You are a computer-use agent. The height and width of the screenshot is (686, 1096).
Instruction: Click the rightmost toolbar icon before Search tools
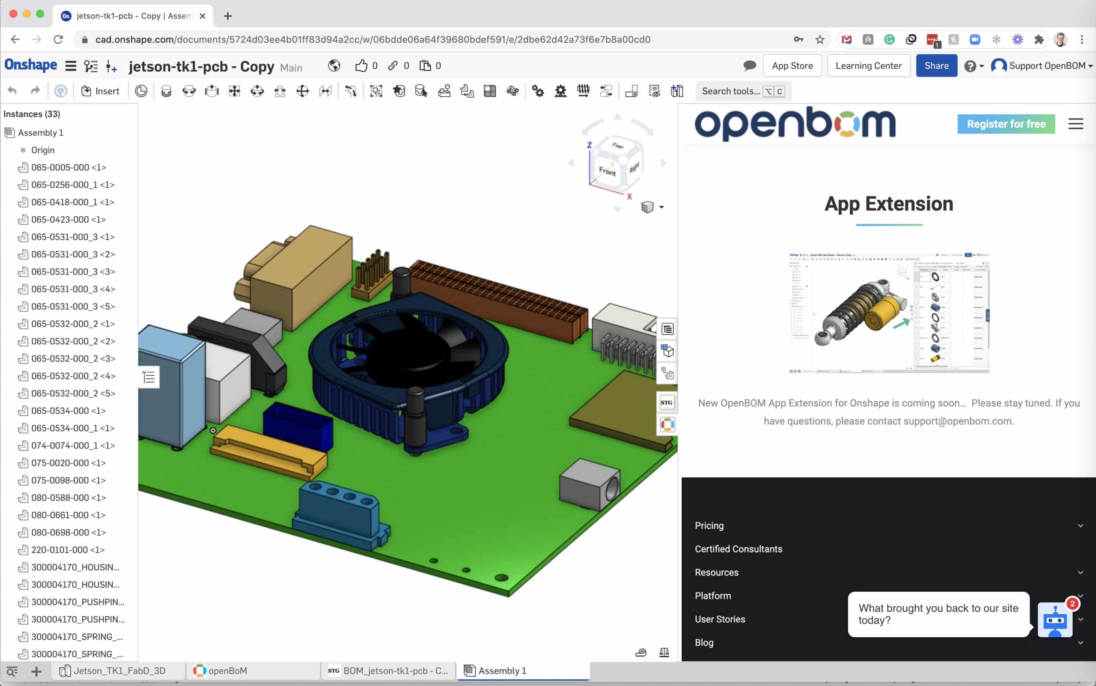[x=677, y=91]
